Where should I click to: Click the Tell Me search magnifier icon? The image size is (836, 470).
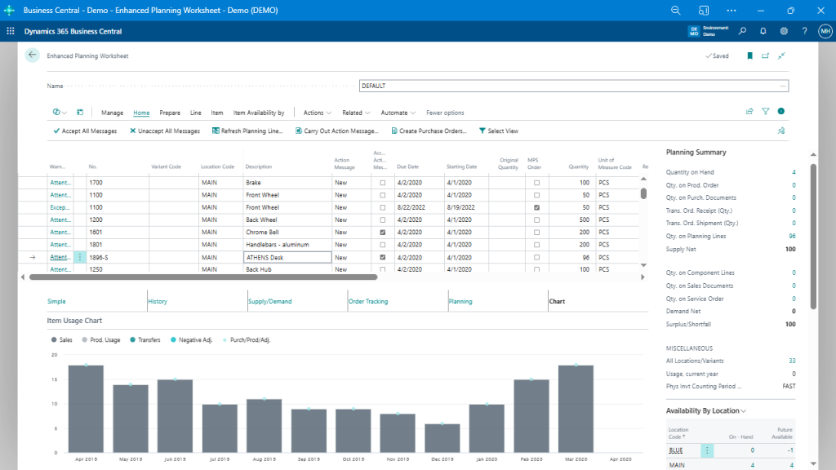[x=741, y=30]
